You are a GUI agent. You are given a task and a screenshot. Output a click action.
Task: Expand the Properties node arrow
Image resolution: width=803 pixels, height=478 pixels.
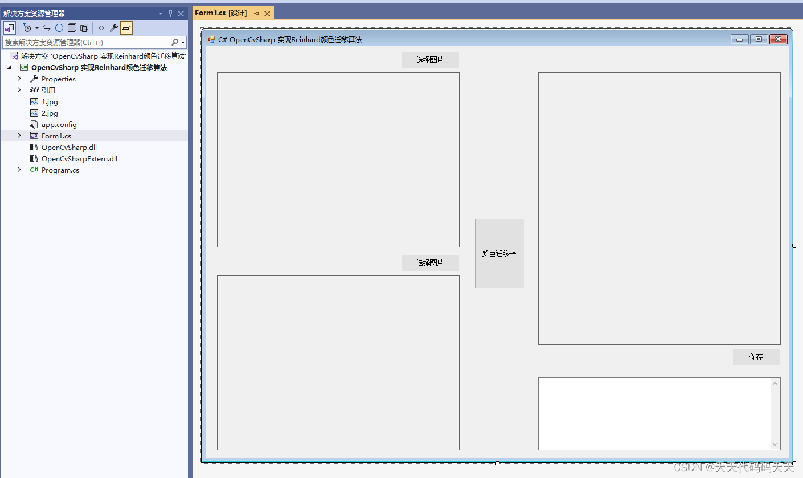pyautogui.click(x=19, y=79)
